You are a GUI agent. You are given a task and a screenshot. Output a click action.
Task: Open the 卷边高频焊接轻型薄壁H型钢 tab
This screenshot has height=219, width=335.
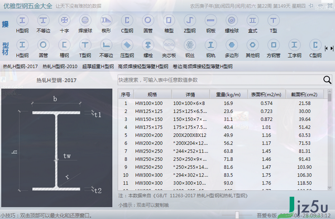click(x=203, y=66)
